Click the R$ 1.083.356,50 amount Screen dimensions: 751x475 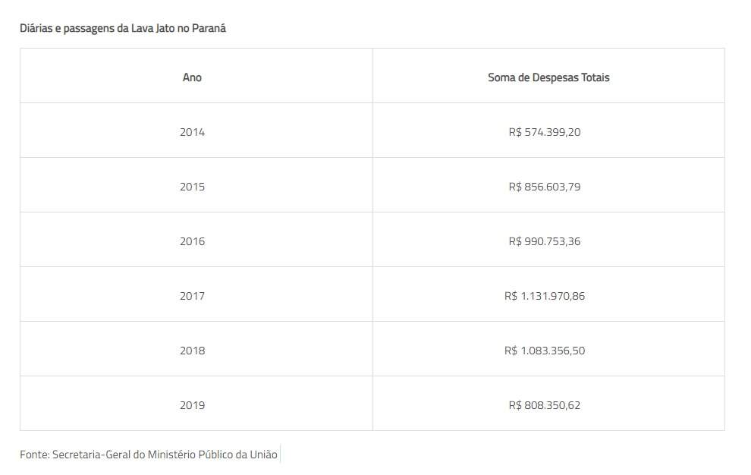pyautogui.click(x=545, y=351)
